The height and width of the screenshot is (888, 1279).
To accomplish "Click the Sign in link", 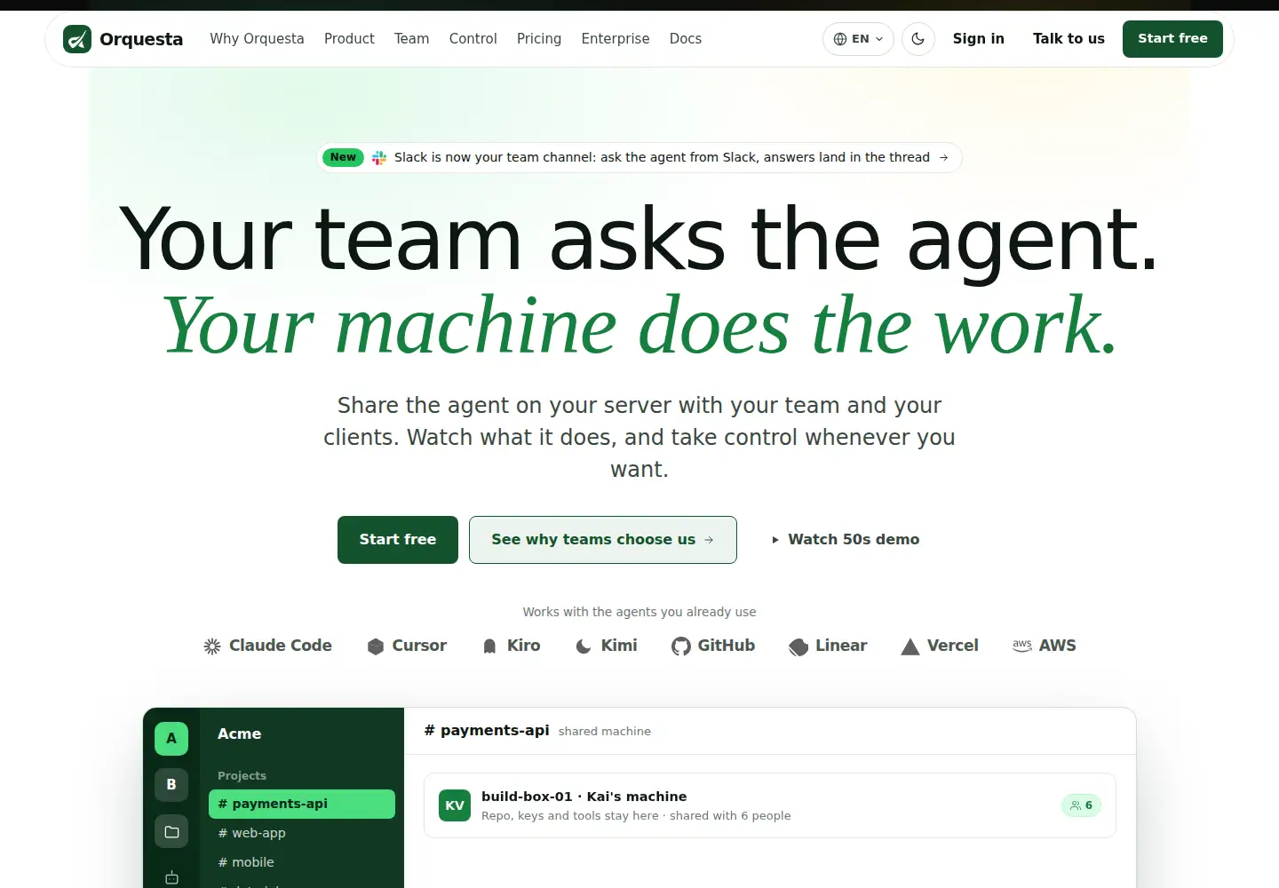I will (x=979, y=39).
